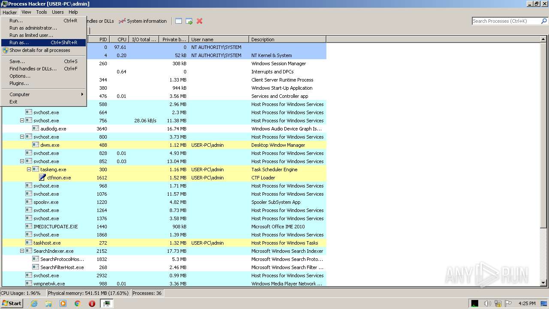Launch Windows Media Player from taskbar
The image size is (549, 309).
(x=63, y=303)
